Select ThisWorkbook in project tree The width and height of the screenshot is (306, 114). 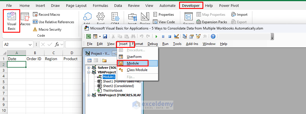[112, 90]
